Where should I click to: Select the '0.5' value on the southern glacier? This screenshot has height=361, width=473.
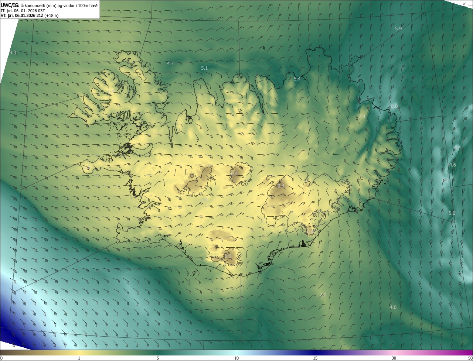(228, 256)
